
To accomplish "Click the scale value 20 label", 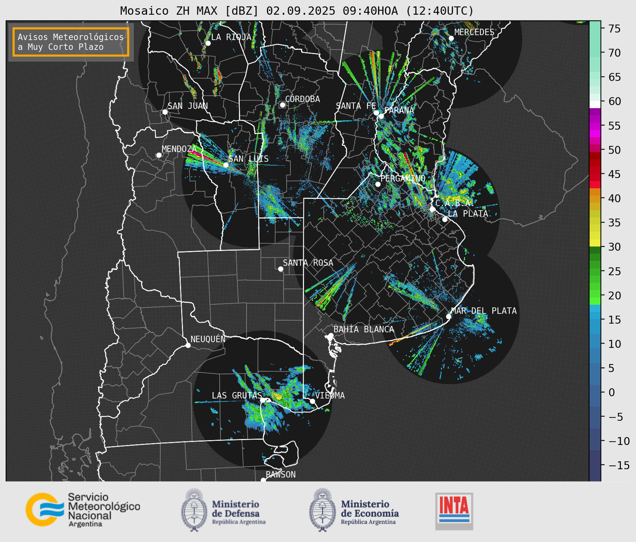I will [614, 295].
